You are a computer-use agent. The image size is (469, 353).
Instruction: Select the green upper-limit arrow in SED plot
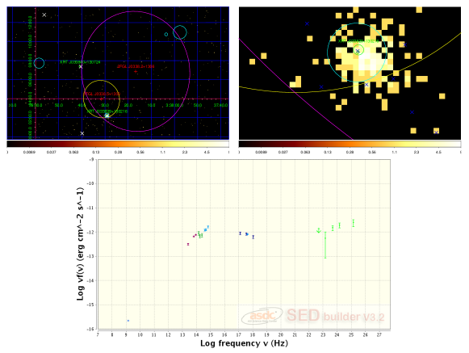(319, 230)
